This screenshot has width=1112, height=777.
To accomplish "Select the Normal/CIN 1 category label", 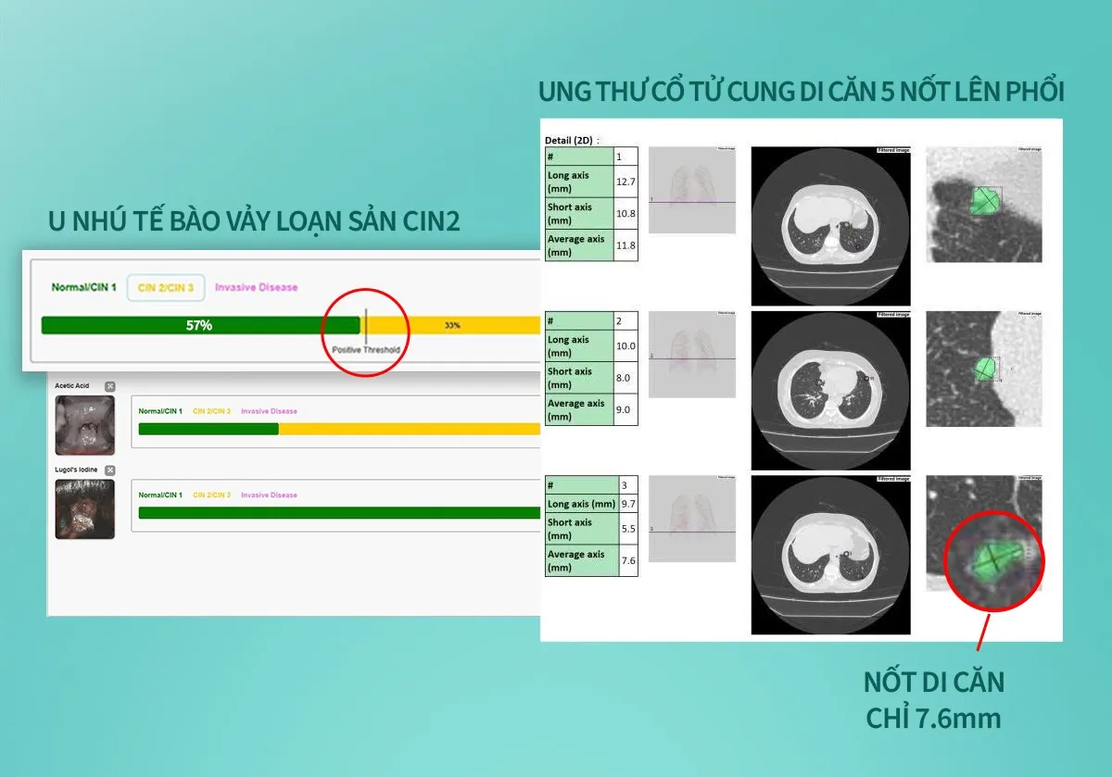I will click(83, 288).
